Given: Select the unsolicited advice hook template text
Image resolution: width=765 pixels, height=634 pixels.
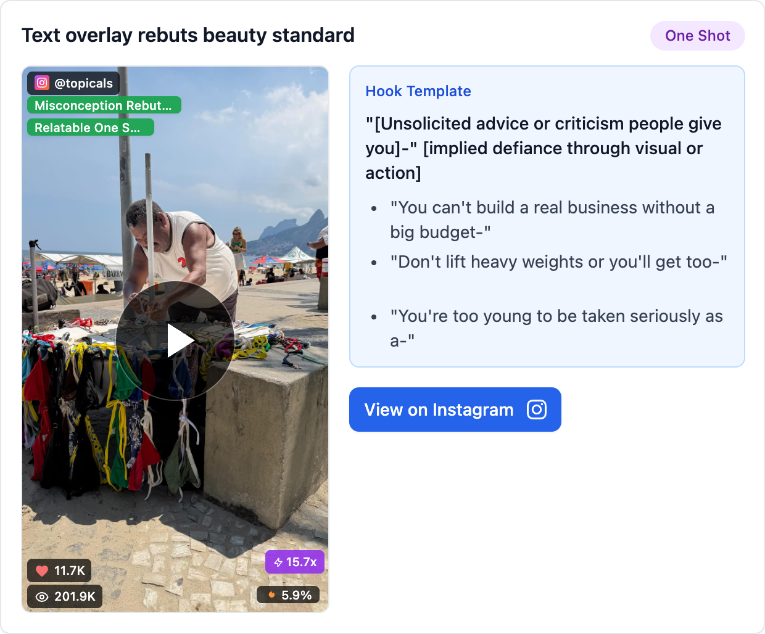Looking at the screenshot, I should pyautogui.click(x=543, y=148).
